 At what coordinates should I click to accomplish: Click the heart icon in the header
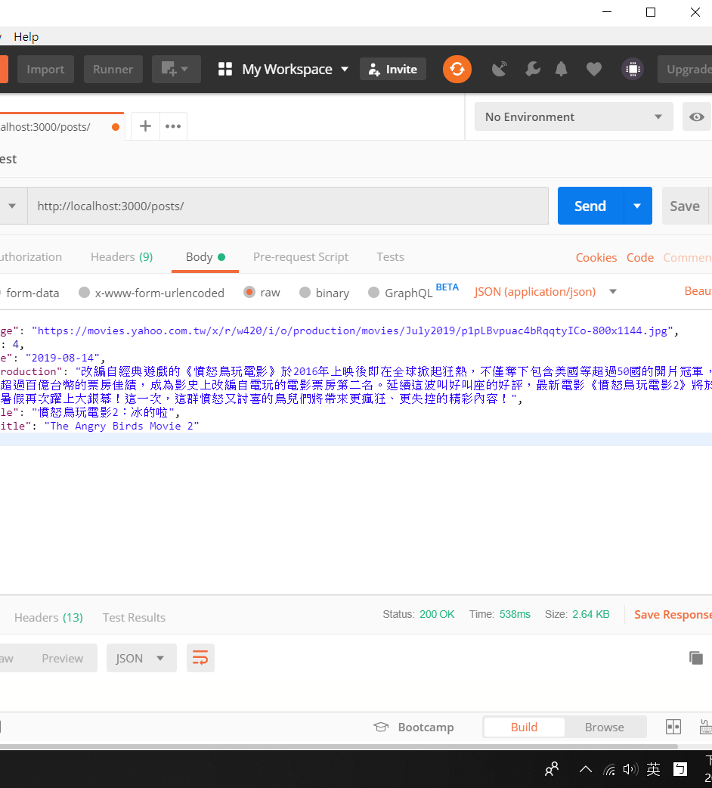(x=593, y=69)
